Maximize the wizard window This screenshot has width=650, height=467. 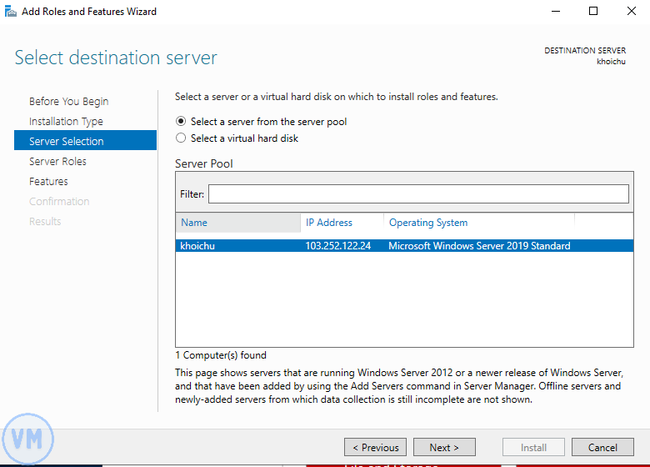(593, 12)
